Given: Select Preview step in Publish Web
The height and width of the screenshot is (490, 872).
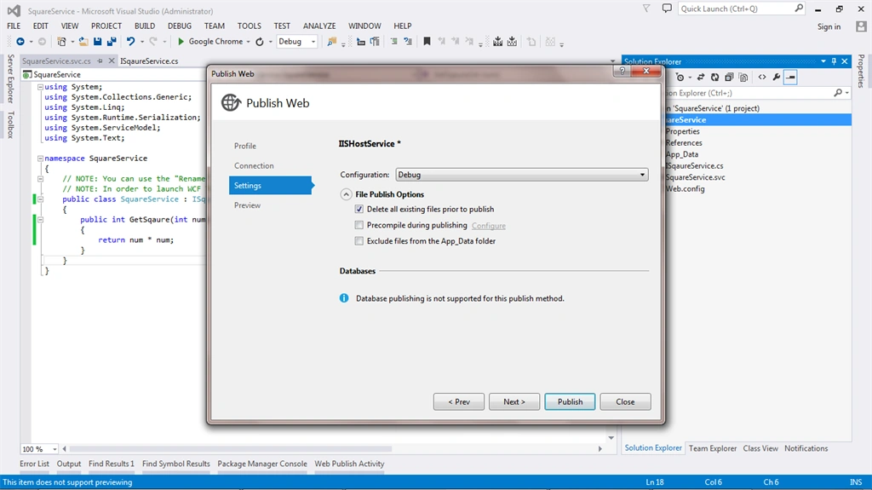Looking at the screenshot, I should point(247,205).
